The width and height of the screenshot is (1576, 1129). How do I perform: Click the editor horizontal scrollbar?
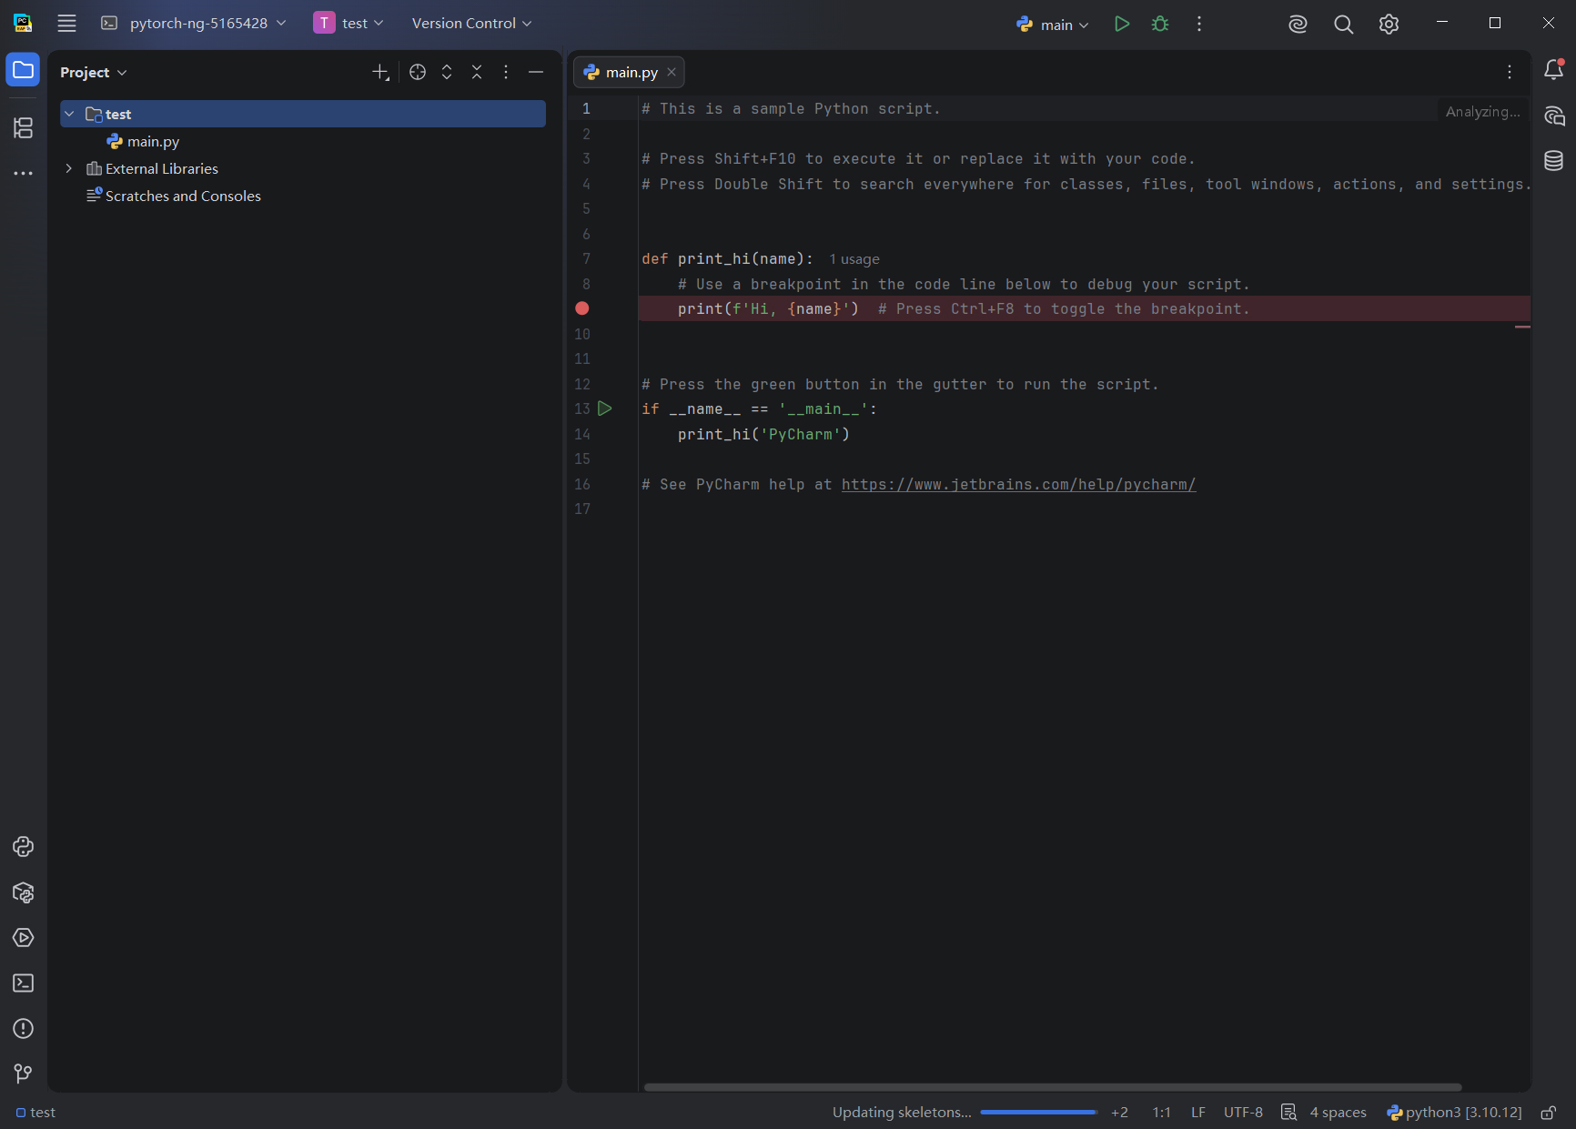(1053, 1087)
